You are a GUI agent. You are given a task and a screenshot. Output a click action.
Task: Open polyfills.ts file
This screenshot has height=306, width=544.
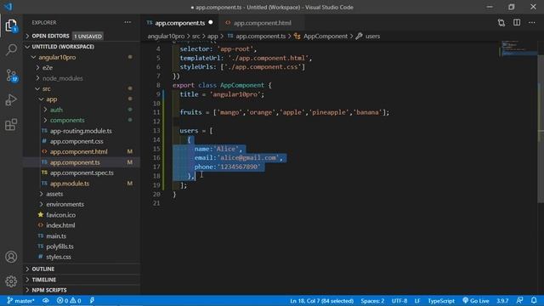(82, 246)
